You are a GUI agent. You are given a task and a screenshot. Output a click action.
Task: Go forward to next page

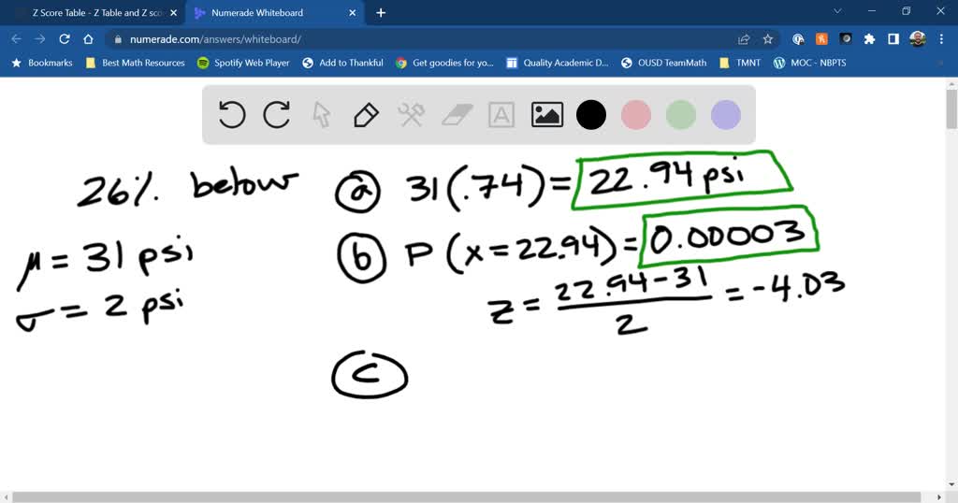tap(39, 39)
